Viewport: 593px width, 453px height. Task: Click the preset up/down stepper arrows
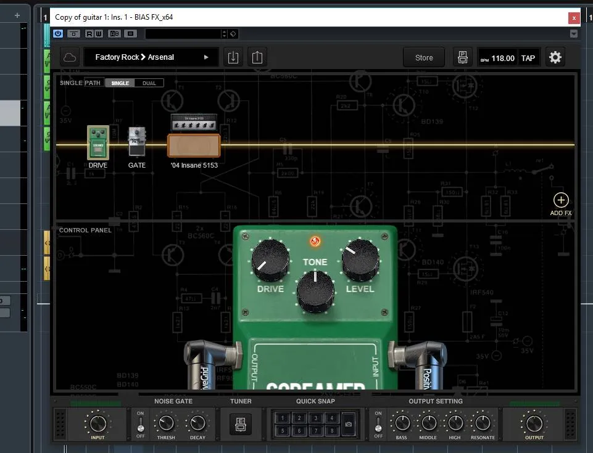[224, 34]
